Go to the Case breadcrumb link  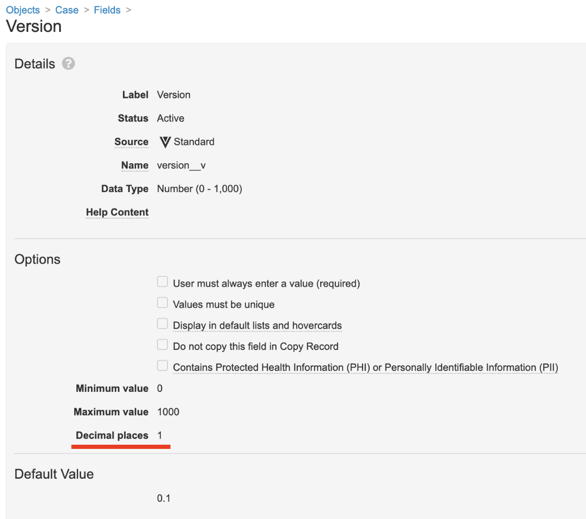(66, 10)
